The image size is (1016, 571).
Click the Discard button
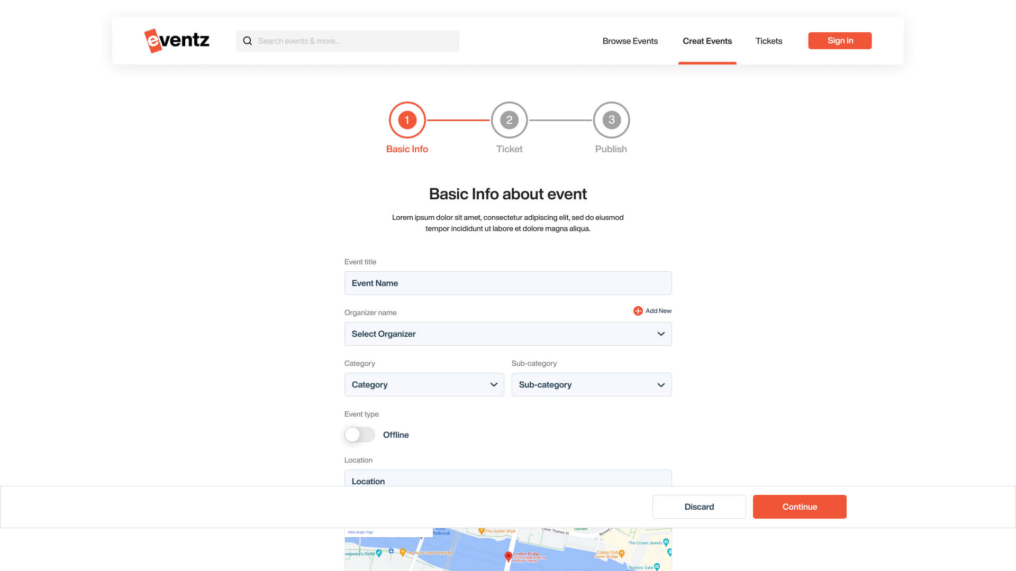tap(699, 507)
